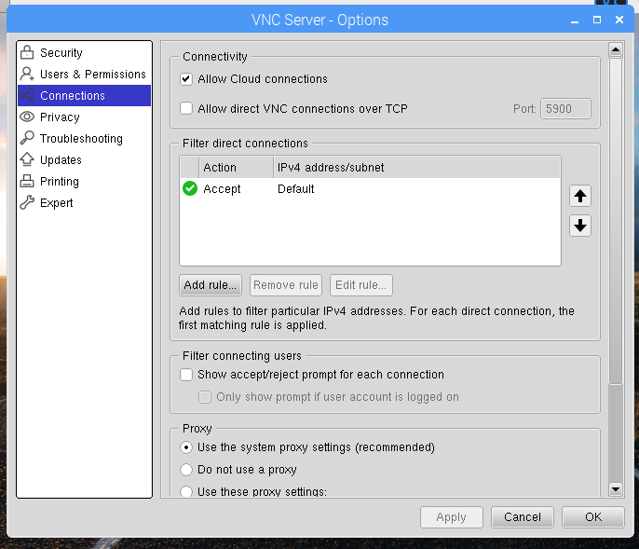Screen dimensions: 639x549
Task: Click the Security padlock icon
Action: [27, 53]
